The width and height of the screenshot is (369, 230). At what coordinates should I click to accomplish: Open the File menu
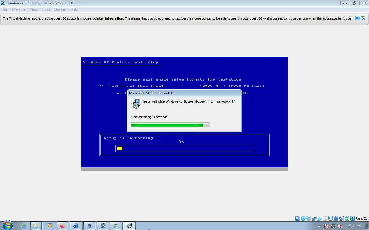[x=5, y=9]
